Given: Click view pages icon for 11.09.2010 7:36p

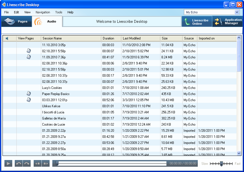Looking at the screenshot, I should (29, 57).
